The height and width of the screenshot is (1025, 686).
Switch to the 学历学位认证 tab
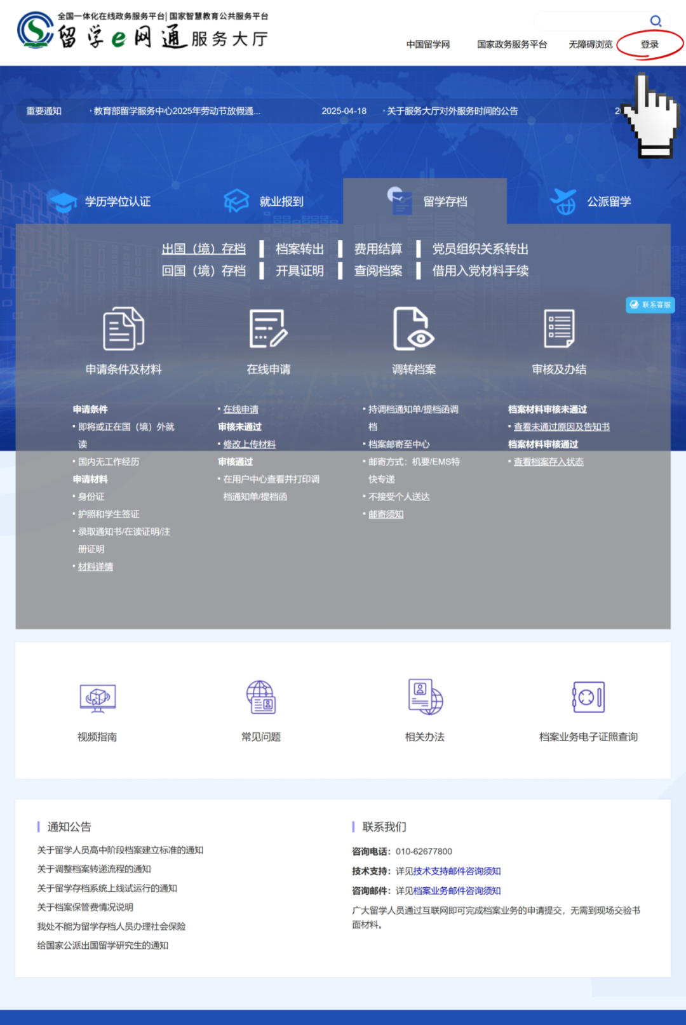coord(102,201)
